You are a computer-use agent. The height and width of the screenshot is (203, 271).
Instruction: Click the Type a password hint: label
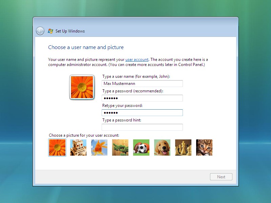122,120
